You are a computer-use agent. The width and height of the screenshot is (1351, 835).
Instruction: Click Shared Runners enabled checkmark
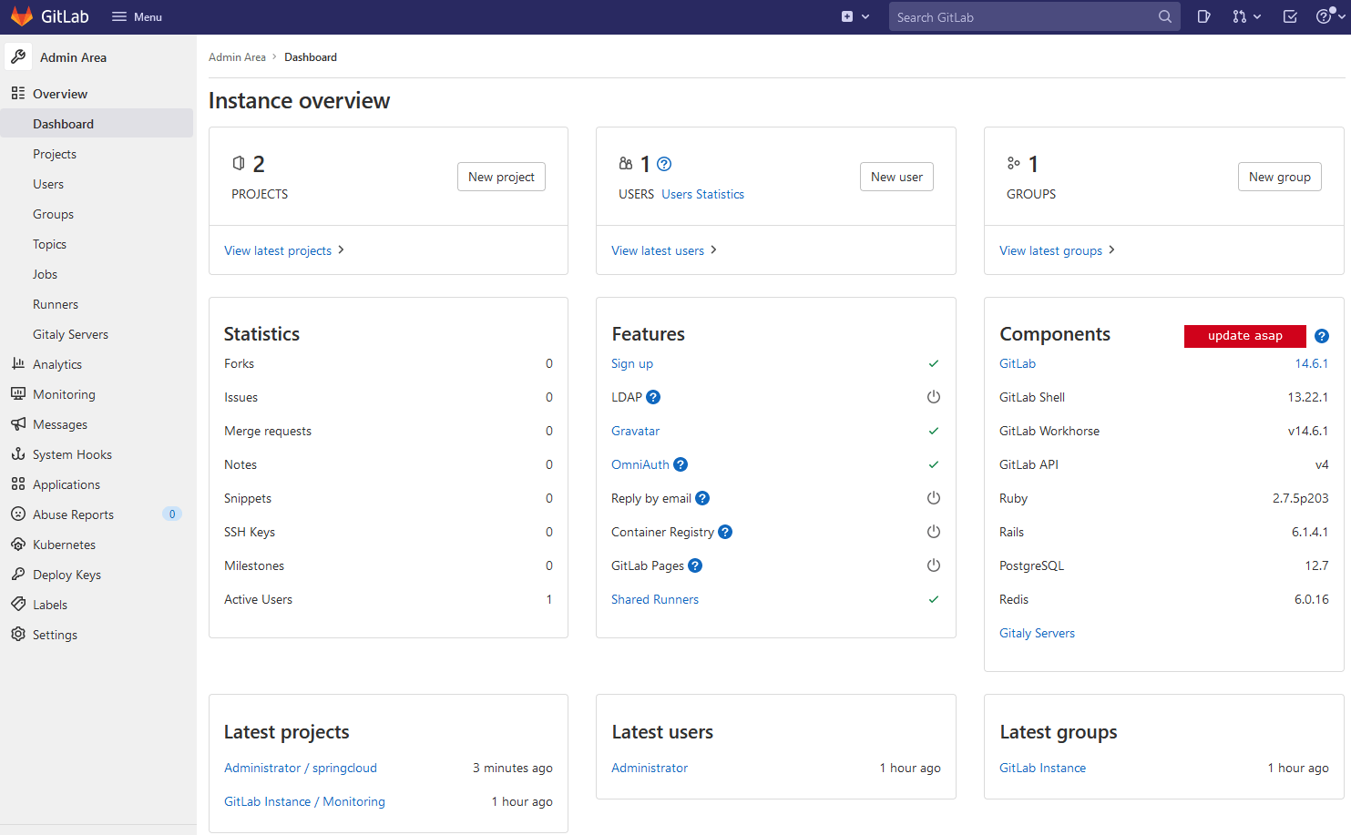point(934,599)
